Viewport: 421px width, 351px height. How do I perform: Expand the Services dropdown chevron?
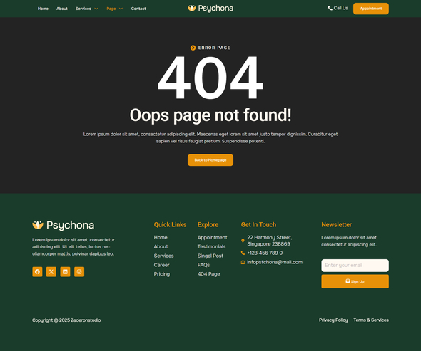tap(96, 9)
